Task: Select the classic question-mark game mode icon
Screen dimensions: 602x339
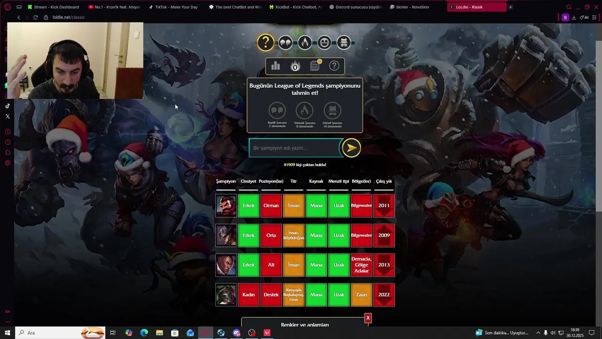Action: 265,42
